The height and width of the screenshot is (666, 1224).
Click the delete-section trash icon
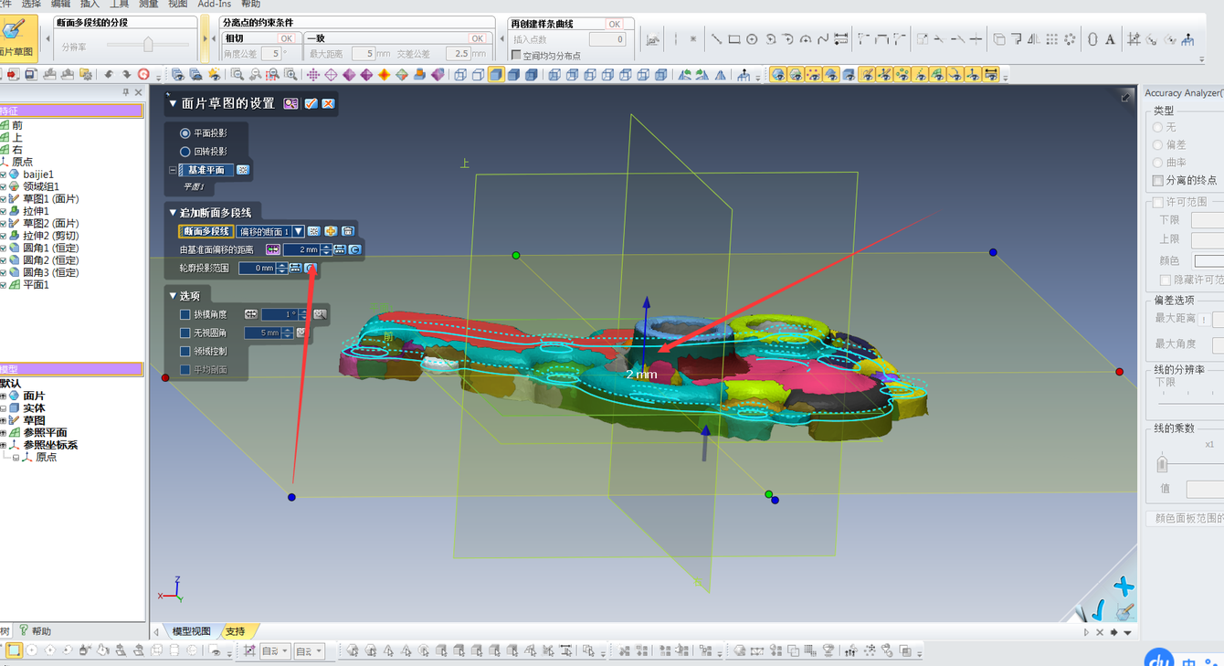point(347,231)
